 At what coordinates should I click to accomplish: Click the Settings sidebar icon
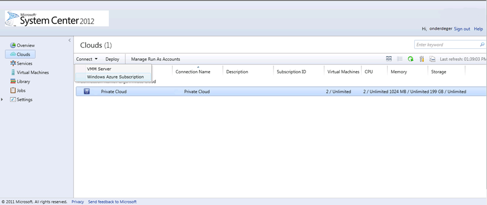(13, 100)
